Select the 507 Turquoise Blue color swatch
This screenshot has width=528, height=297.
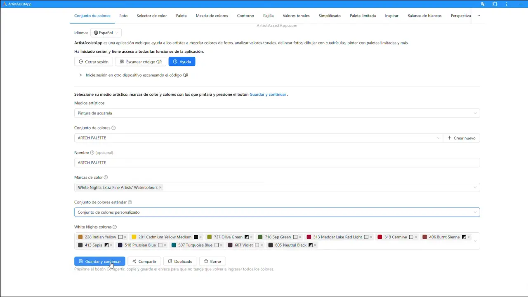(174, 245)
